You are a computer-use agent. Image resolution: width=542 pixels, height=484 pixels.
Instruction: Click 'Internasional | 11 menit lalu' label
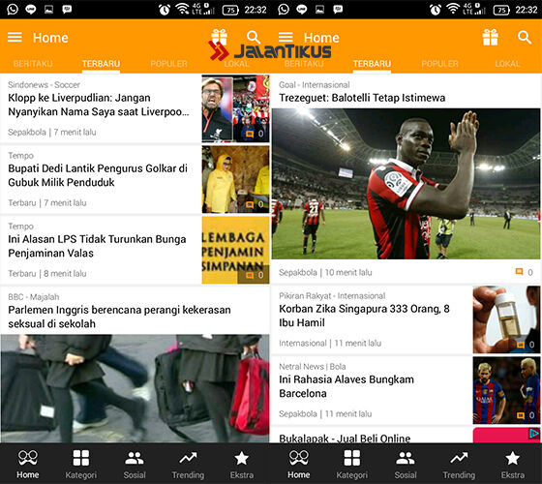[x=330, y=344]
